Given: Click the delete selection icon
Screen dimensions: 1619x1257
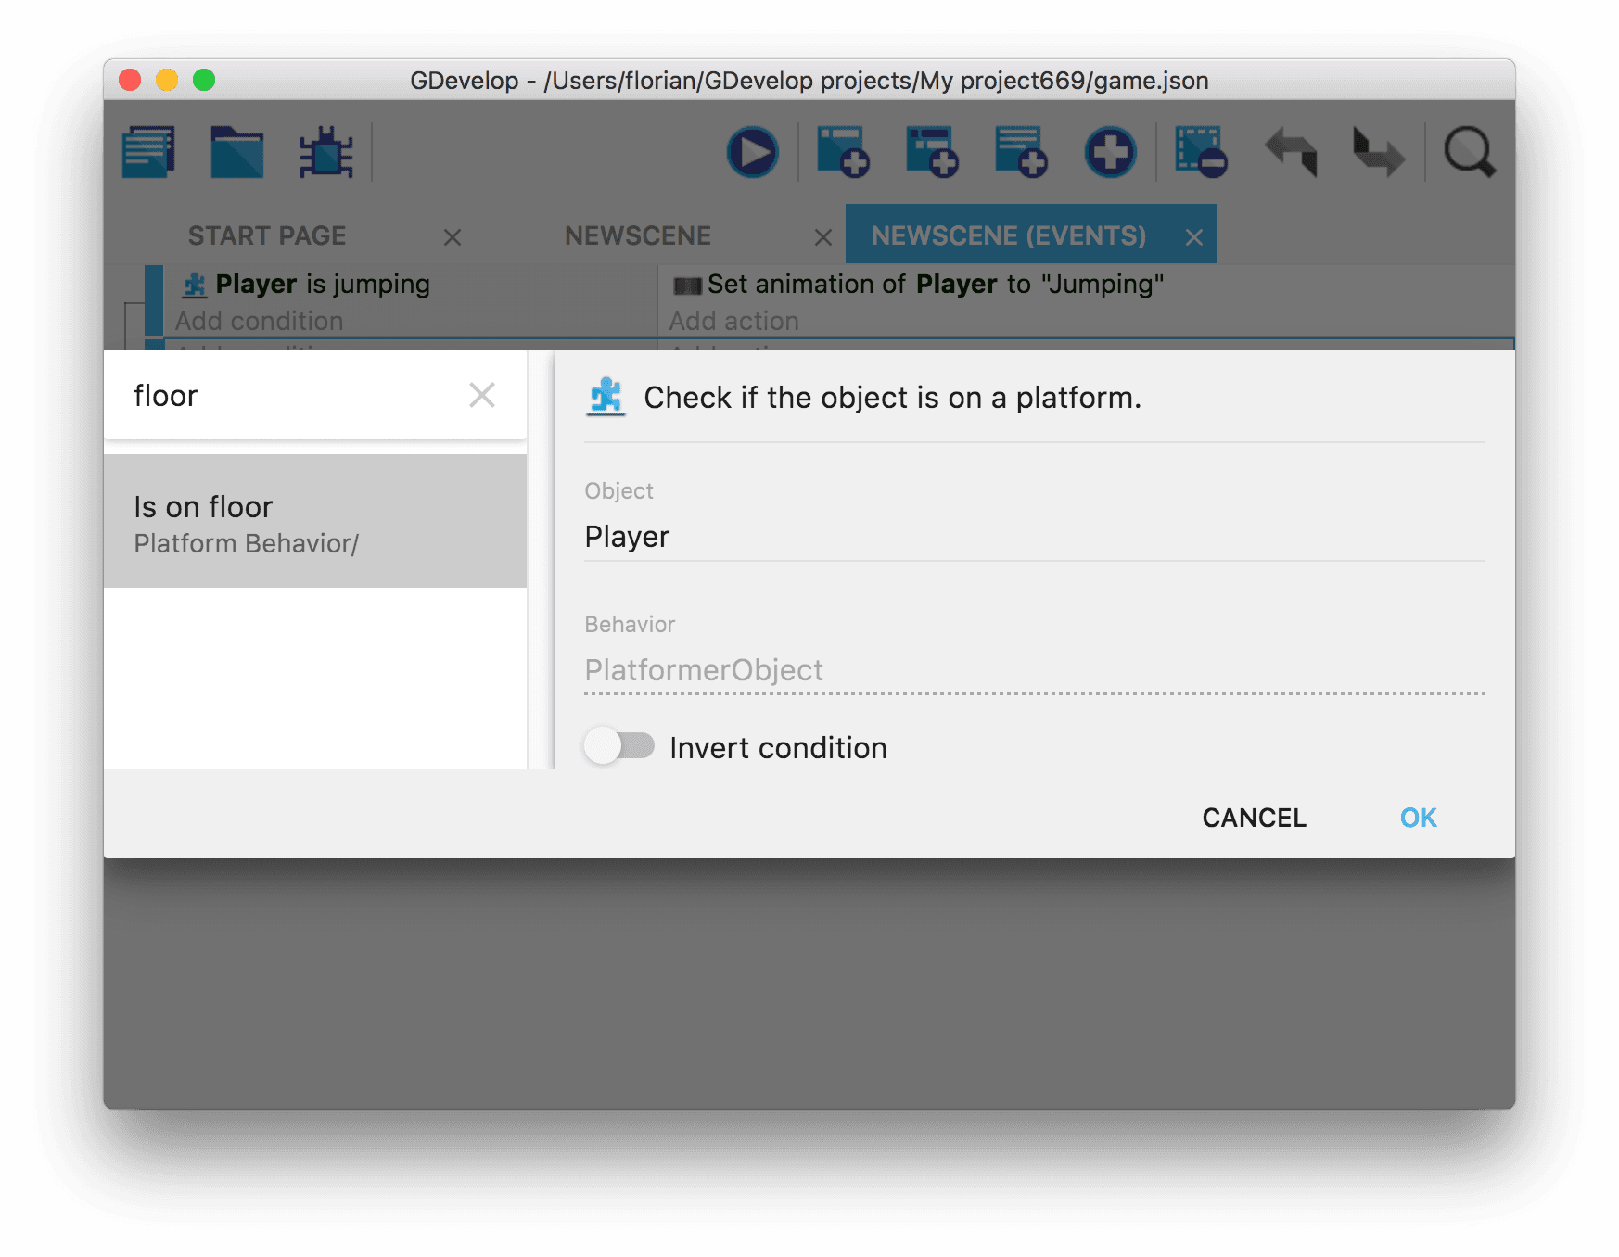Looking at the screenshot, I should 1200,152.
